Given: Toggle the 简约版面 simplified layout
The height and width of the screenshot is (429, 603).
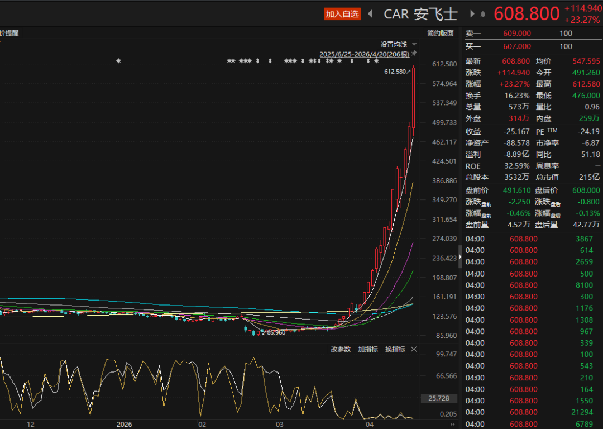Looking at the screenshot, I should coord(440,33).
